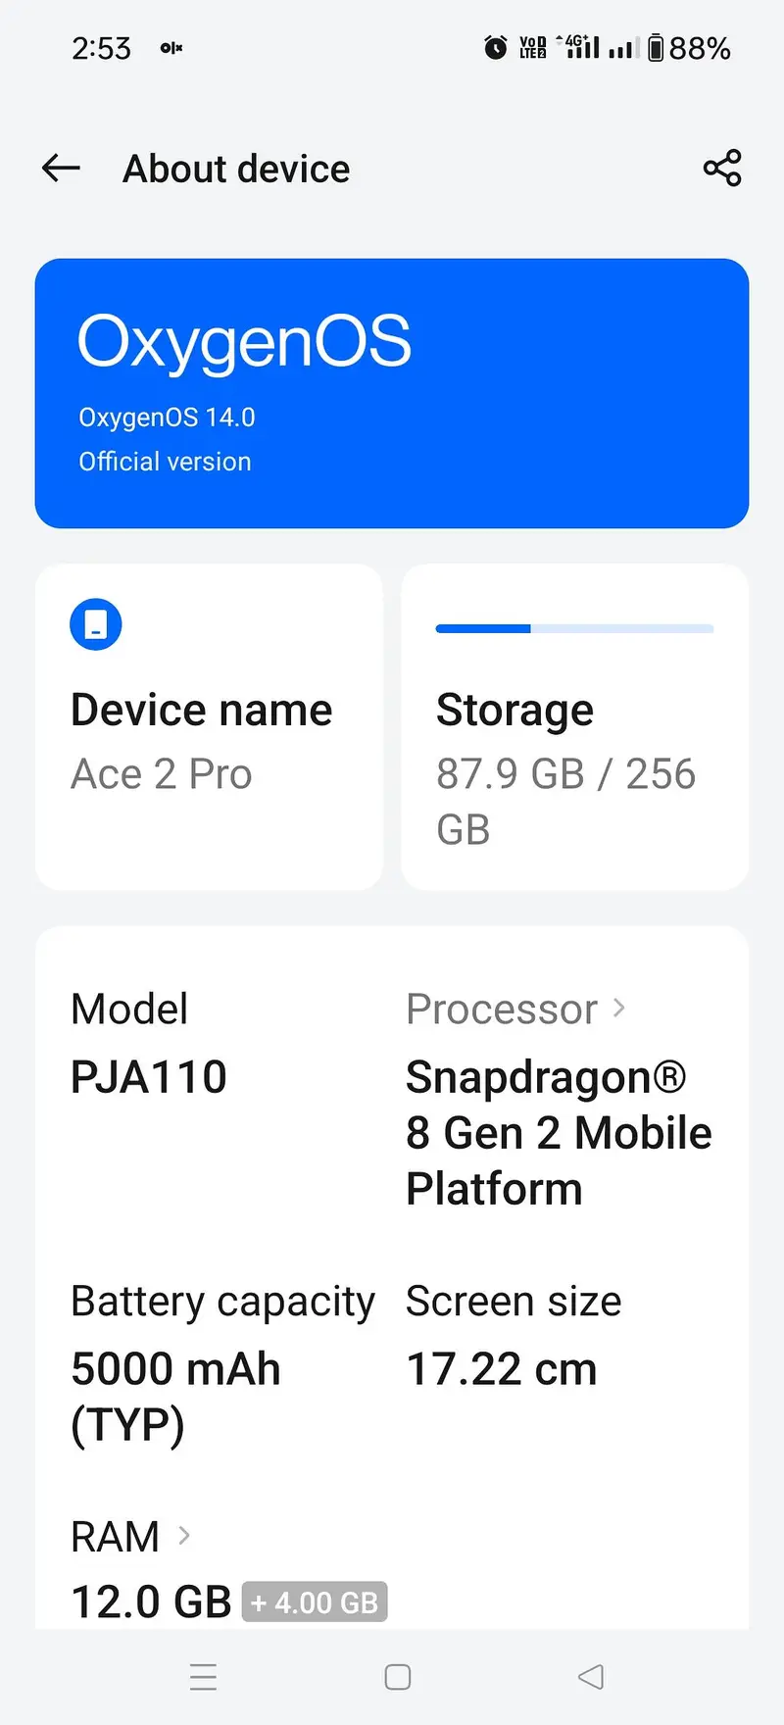Tap the +4.00 GB RAM expansion badge
The image size is (784, 1725).
click(x=315, y=1602)
